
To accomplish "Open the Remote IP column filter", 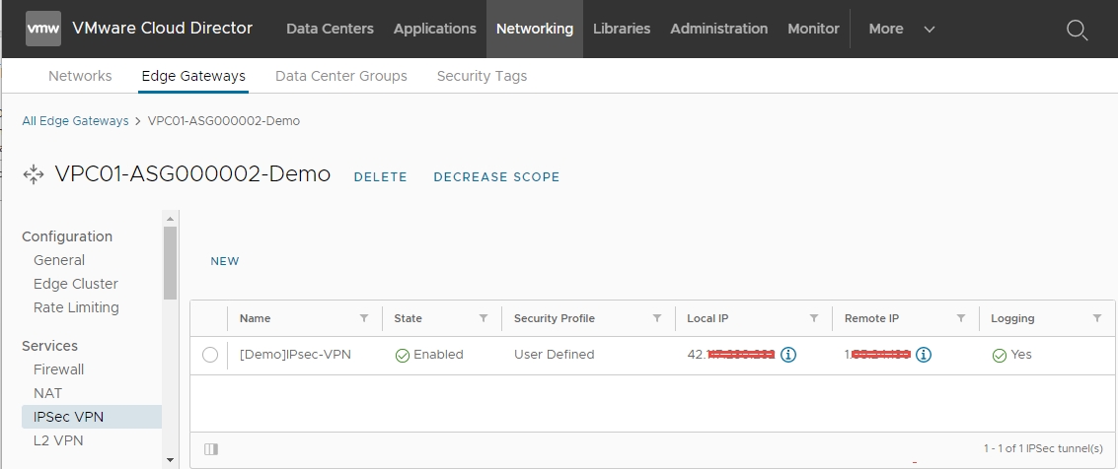I will [960, 318].
